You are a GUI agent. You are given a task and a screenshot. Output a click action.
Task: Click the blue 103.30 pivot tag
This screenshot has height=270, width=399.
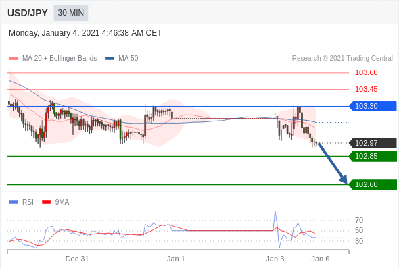[x=373, y=106]
